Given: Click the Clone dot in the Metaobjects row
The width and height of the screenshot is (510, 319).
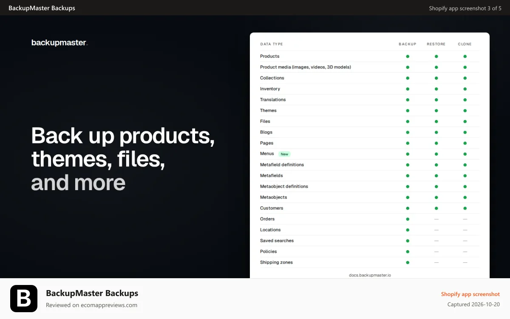Looking at the screenshot, I should click(465, 197).
